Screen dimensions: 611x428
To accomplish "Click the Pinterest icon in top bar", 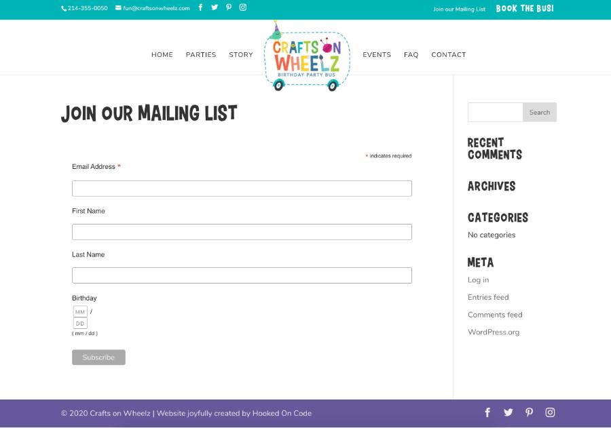I will [x=229, y=7].
